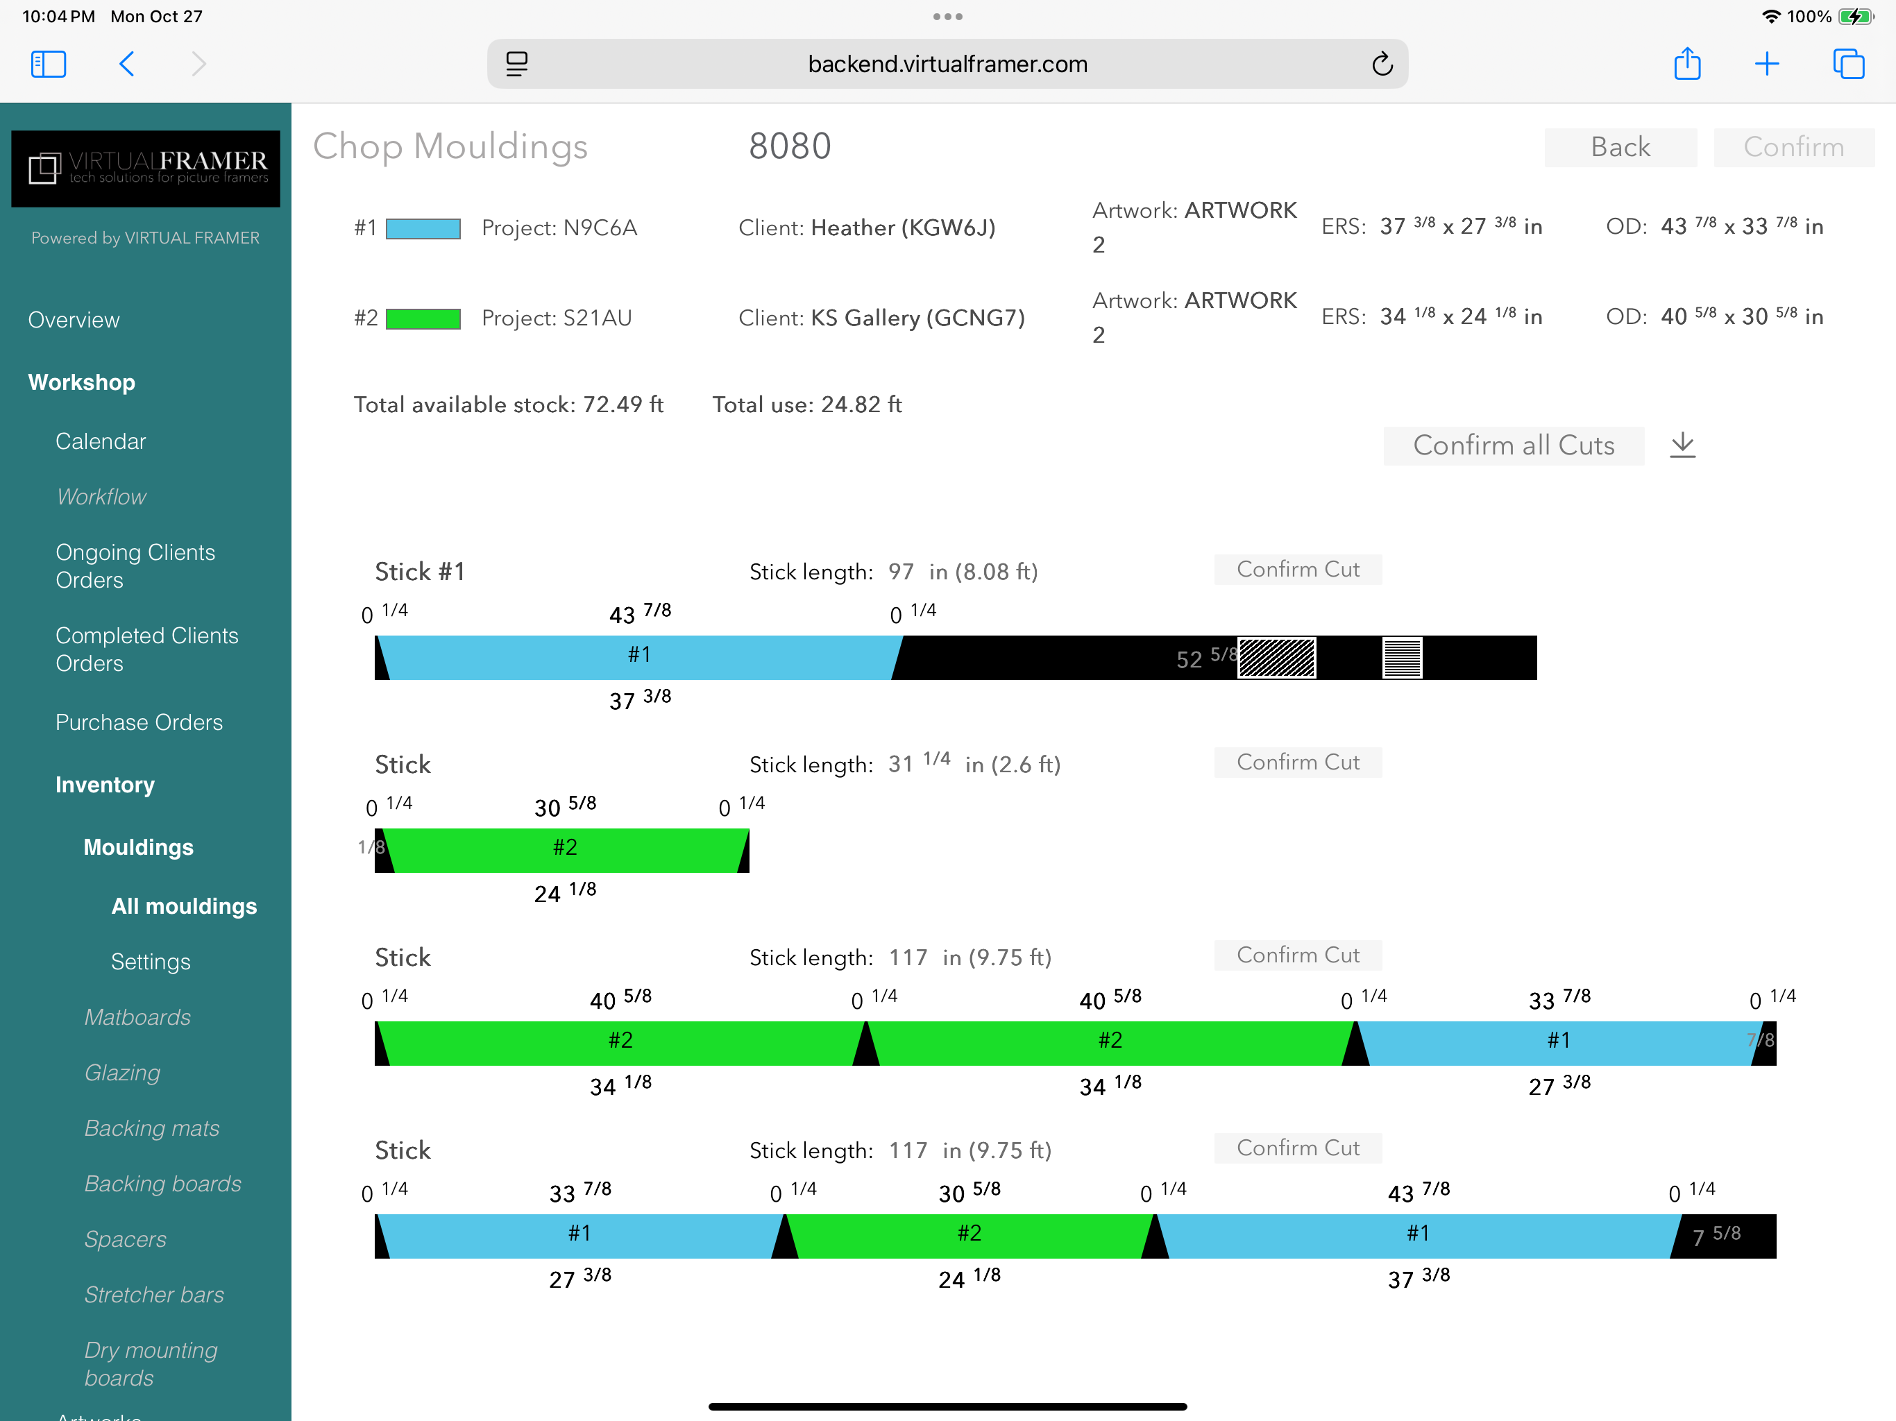The width and height of the screenshot is (1896, 1421).
Task: Go back with the browser back arrow
Action: pyautogui.click(x=127, y=65)
